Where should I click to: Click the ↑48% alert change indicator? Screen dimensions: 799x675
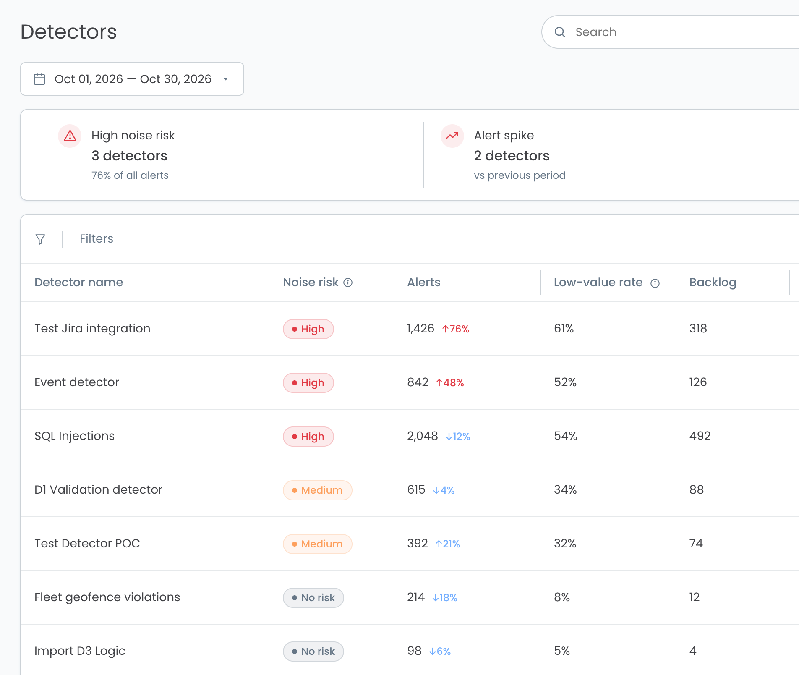pos(450,383)
